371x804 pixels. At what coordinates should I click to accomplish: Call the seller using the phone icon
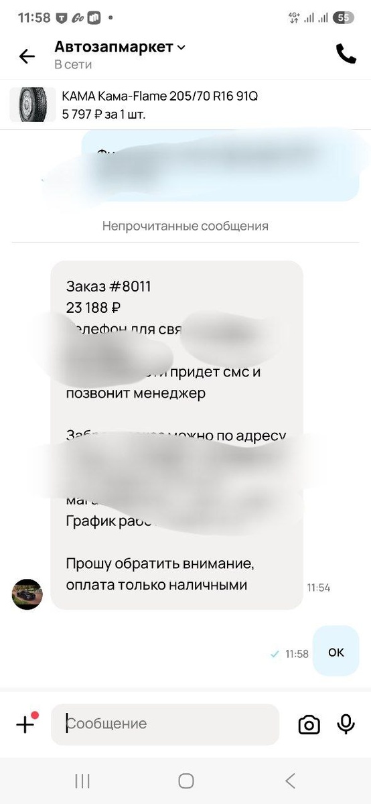point(346,54)
